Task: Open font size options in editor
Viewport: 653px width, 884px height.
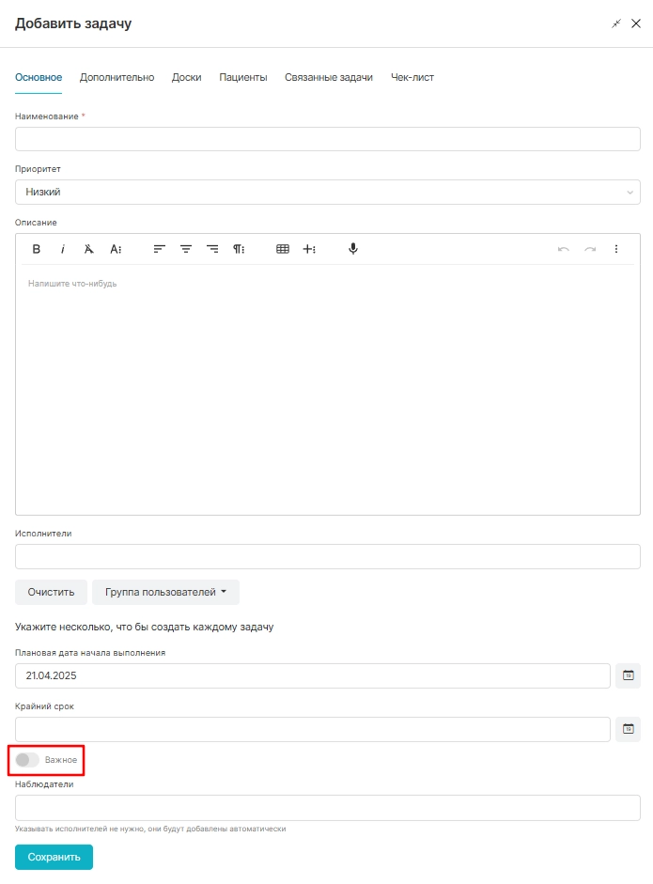Action: (x=116, y=249)
